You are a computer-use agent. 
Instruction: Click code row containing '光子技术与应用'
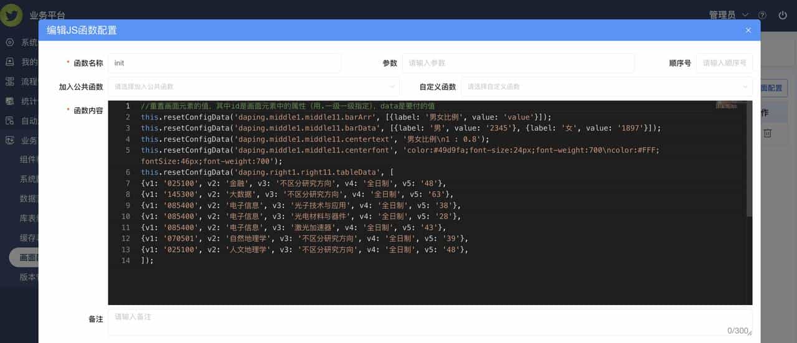point(302,205)
